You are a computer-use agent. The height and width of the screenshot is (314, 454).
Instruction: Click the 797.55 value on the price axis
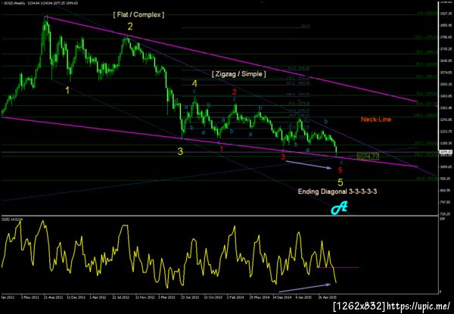[x=444, y=202]
